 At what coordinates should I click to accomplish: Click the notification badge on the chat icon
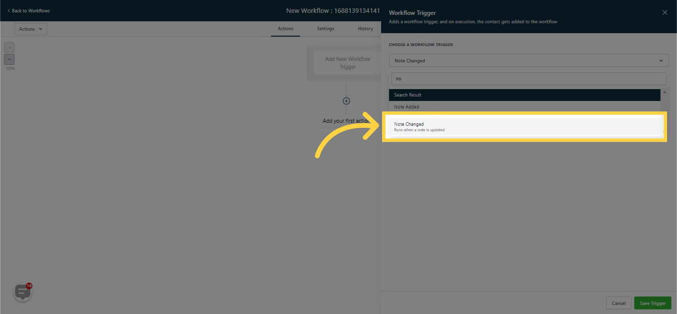29,285
